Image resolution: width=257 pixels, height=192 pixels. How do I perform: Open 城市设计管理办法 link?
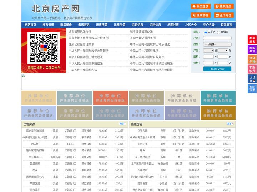(x=141, y=32)
